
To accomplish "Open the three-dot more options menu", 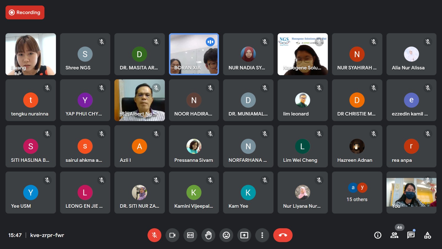I will [x=262, y=235].
